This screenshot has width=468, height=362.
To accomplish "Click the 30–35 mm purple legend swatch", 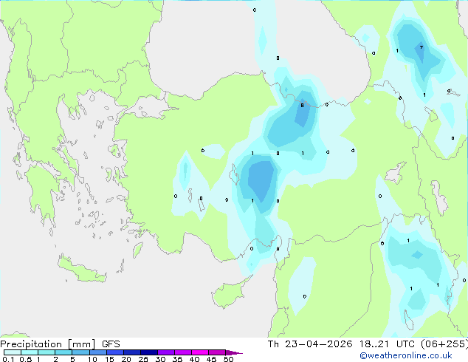I will 165,352.
